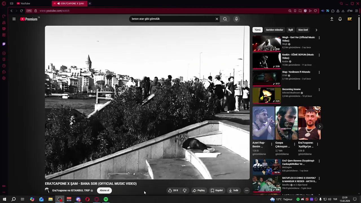
Task: Open the channel avatar below the video
Action: [47, 191]
